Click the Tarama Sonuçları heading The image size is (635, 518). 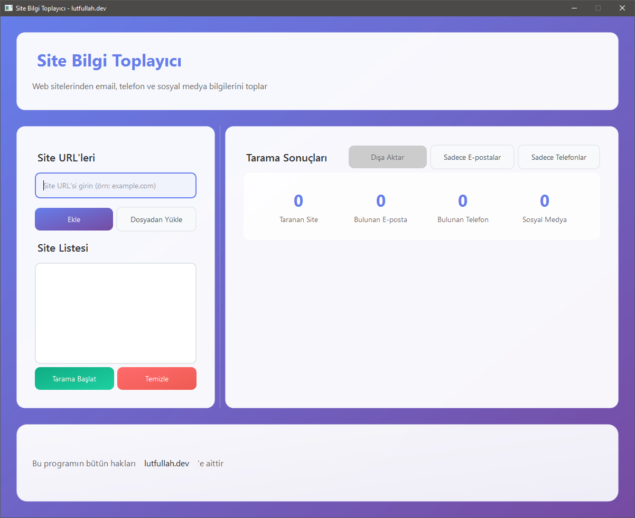(x=286, y=157)
